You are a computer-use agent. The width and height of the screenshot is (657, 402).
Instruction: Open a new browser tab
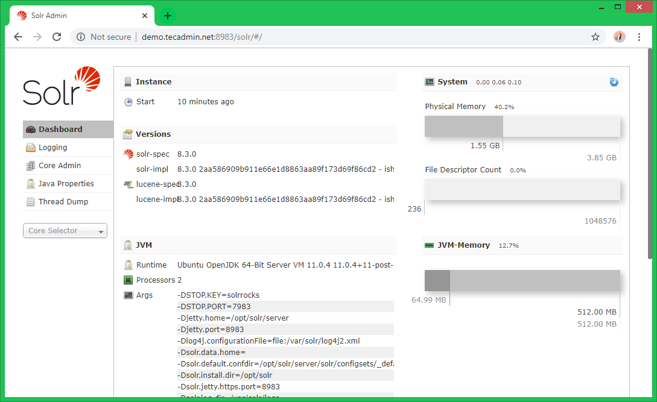(x=168, y=16)
